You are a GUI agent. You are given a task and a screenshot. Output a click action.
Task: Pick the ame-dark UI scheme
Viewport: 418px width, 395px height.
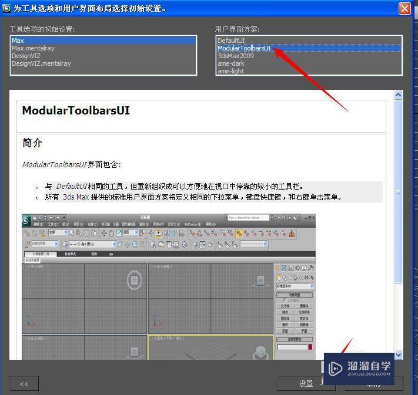coord(309,63)
